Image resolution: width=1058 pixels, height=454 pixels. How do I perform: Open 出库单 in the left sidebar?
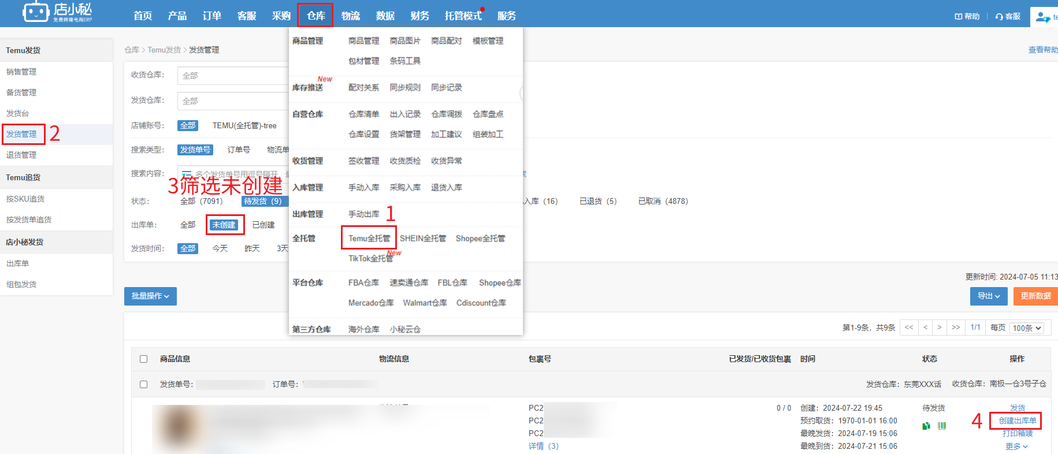coord(17,263)
